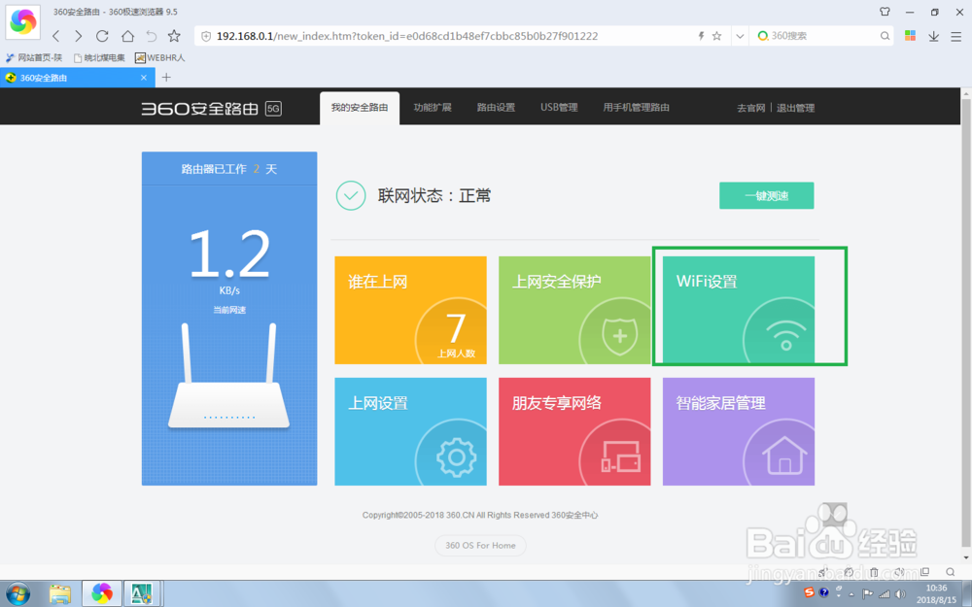
Task: Follow the 去官网 link
Action: click(750, 108)
